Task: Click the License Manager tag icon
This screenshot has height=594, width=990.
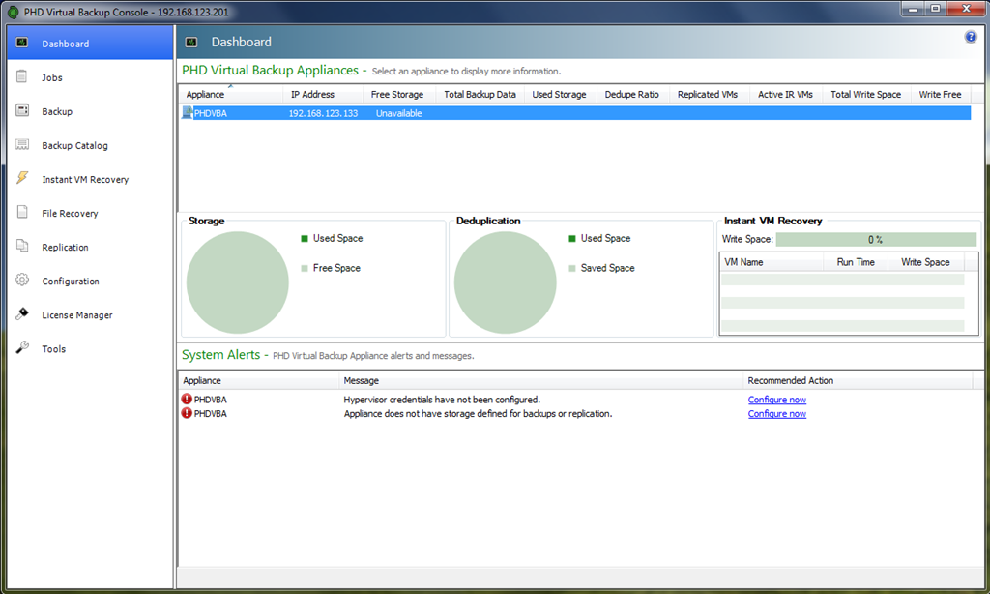Action: (22, 314)
